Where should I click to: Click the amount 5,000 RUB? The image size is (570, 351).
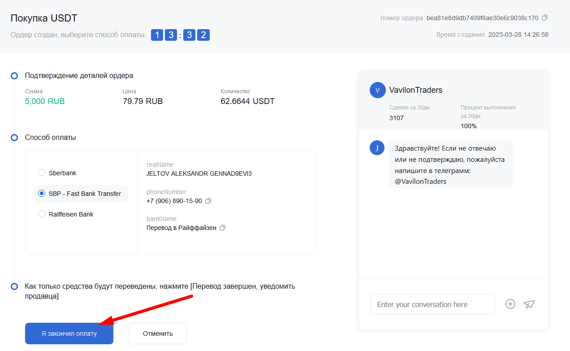[45, 101]
